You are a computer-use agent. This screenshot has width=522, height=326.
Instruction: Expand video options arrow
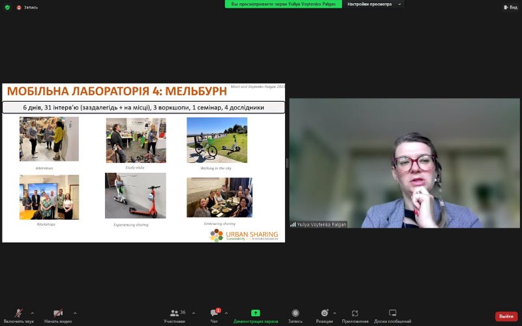pos(75,313)
